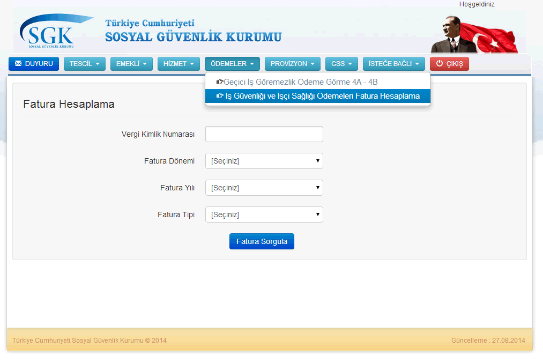The width and height of the screenshot is (543, 362).
Task: Expand the Fatura Yılı select box
Action: pos(264,188)
